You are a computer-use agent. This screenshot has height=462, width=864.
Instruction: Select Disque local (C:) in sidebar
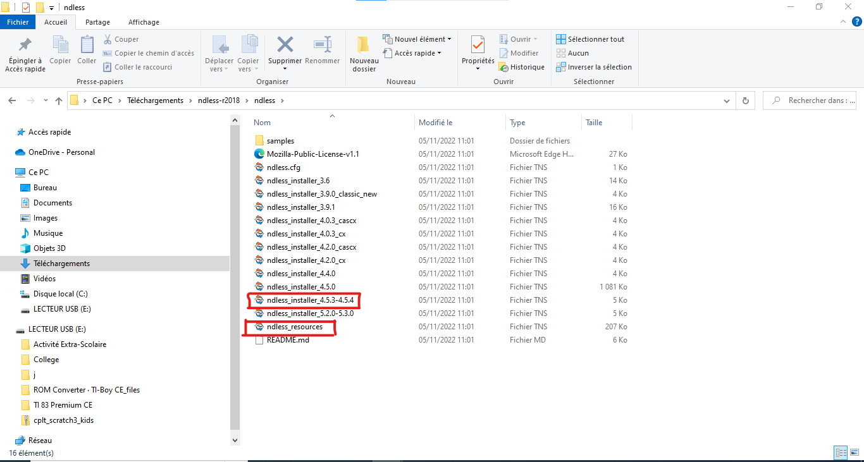[x=62, y=294]
